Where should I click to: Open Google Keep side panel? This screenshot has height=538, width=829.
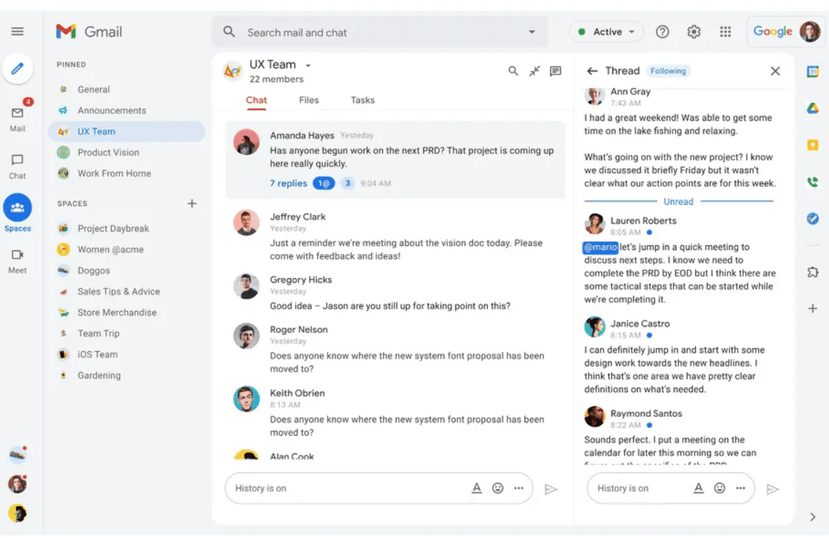(813, 145)
